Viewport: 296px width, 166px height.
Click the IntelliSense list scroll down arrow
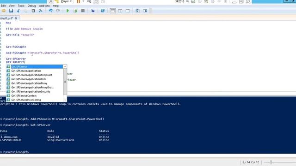tap(65, 100)
